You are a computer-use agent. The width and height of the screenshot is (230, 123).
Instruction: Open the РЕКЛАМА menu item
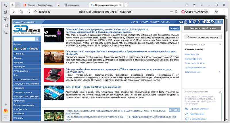144,22
